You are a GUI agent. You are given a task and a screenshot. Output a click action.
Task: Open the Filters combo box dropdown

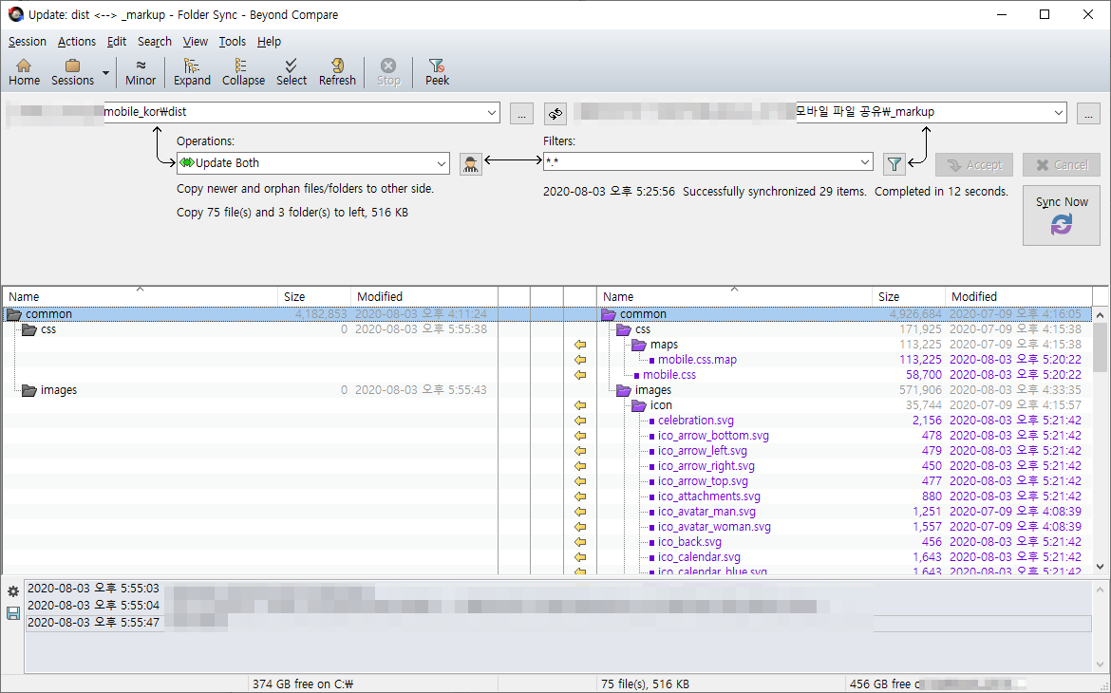pyautogui.click(x=865, y=161)
